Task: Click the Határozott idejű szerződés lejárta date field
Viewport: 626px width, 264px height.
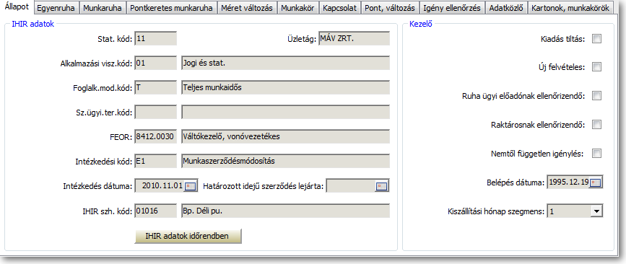Action: (352, 186)
